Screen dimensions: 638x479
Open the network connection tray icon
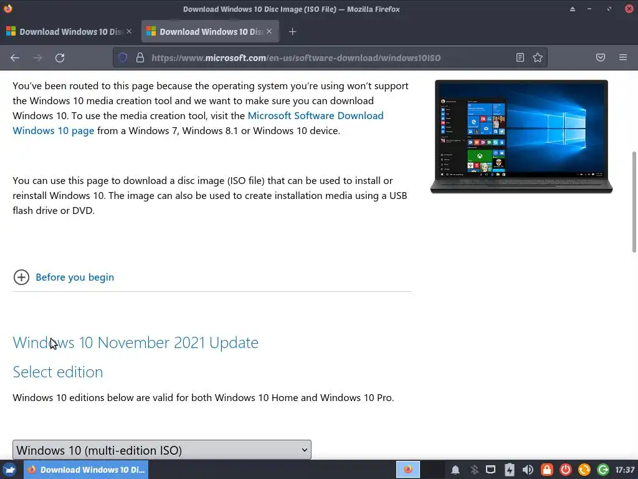(x=491, y=470)
